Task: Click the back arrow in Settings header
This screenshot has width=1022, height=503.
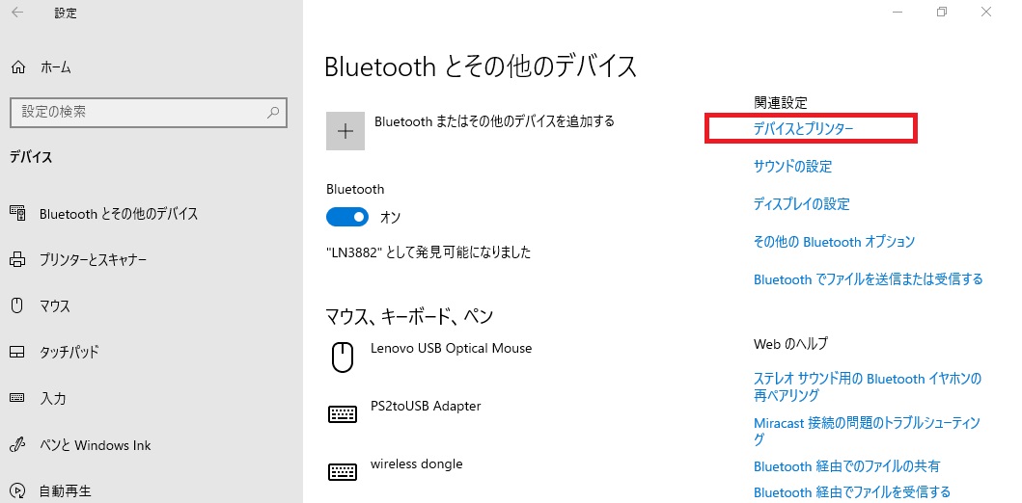Action: (x=17, y=13)
